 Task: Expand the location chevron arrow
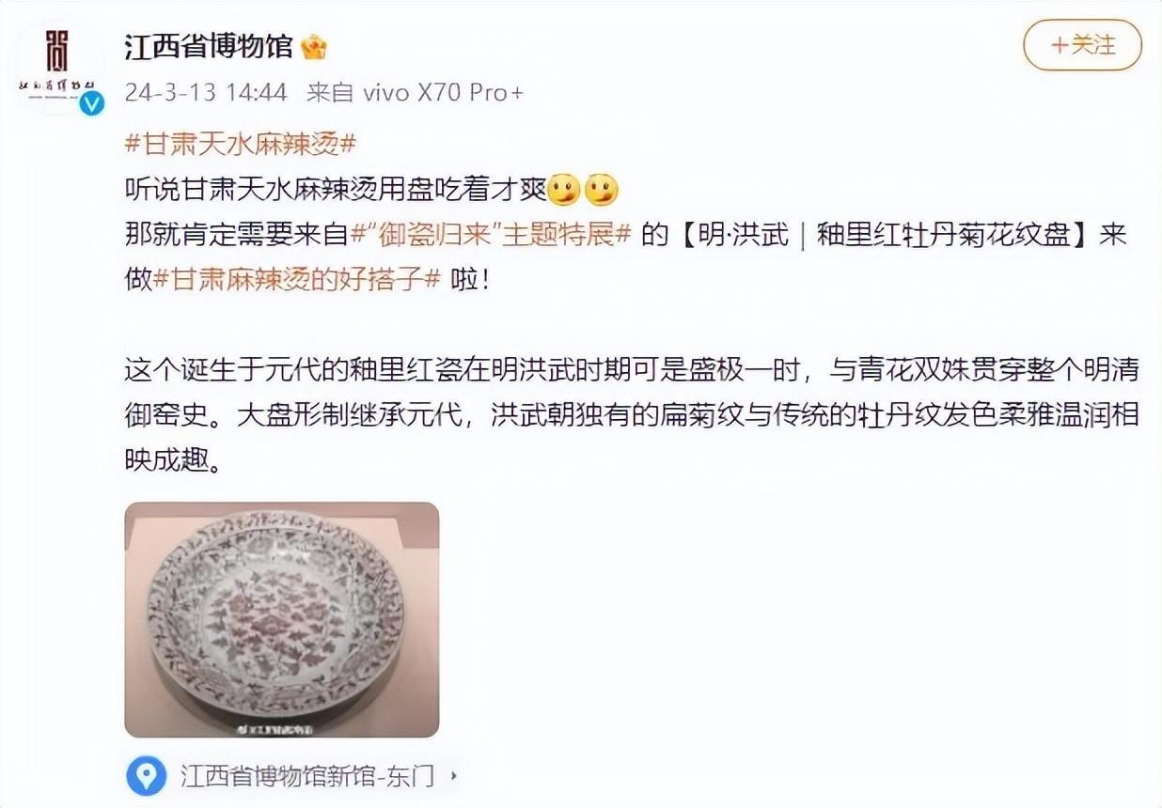(x=454, y=777)
